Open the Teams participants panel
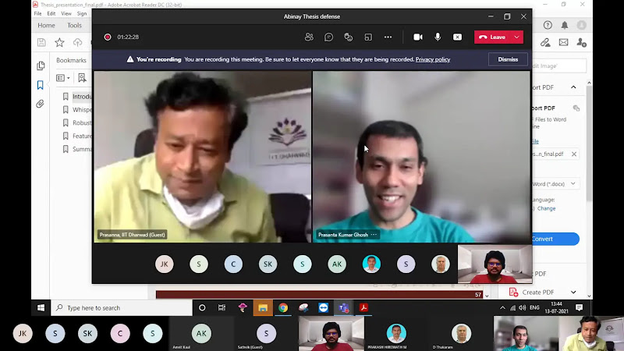The height and width of the screenshot is (351, 624). point(309,37)
